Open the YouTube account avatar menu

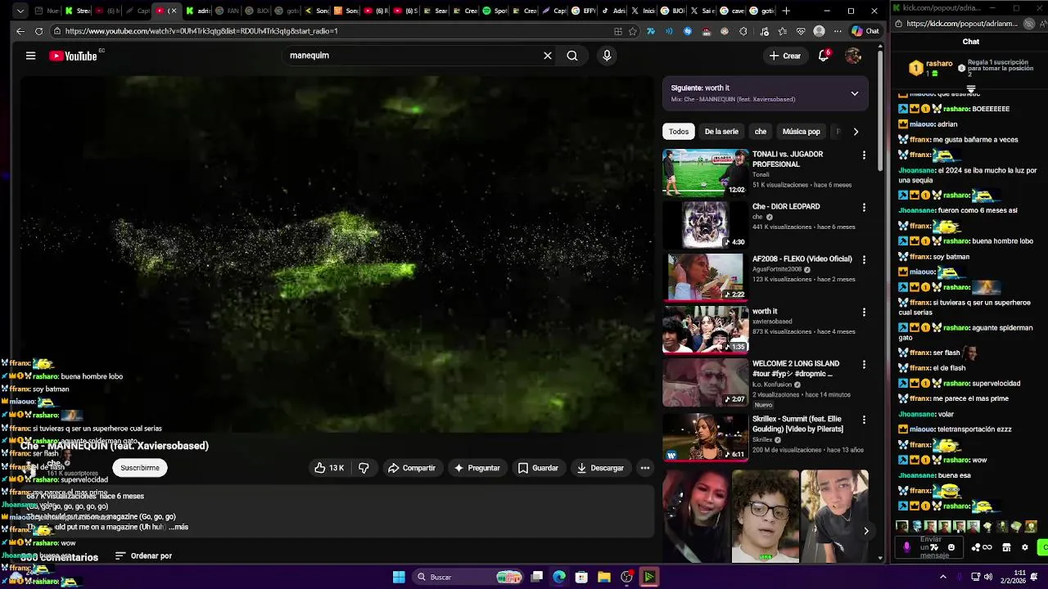(853, 56)
